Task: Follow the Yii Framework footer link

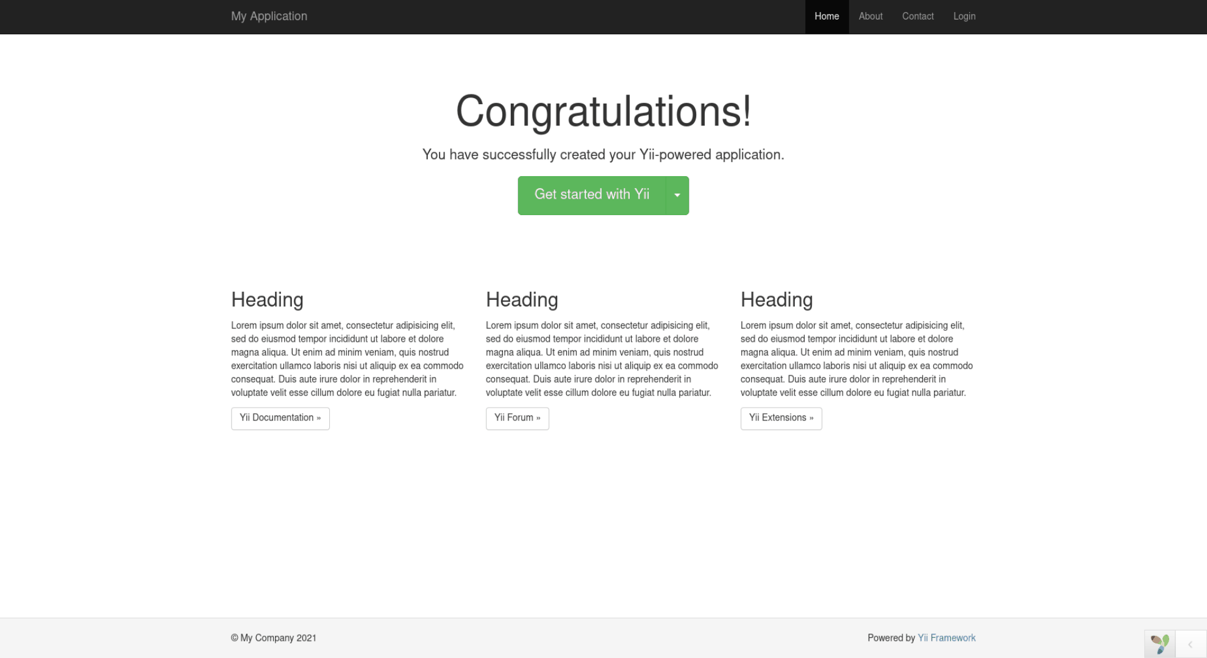Action: (946, 638)
